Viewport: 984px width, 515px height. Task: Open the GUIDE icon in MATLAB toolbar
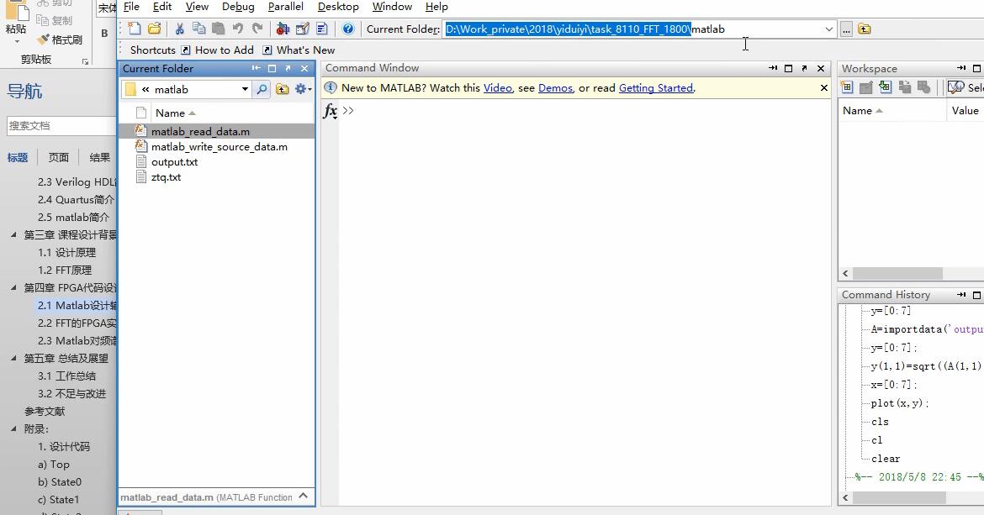(303, 29)
